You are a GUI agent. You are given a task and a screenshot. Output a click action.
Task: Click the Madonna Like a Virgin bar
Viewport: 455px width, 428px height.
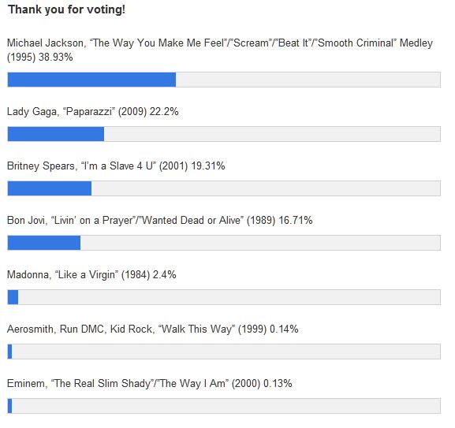click(224, 297)
